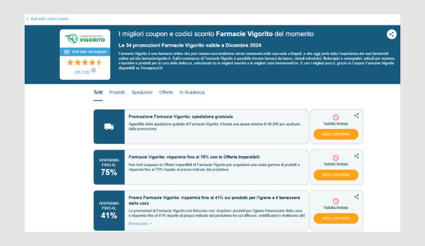This screenshot has height=246, width=425.
Task: Click Vedi l'offerta for free shipping
Action: (336, 134)
